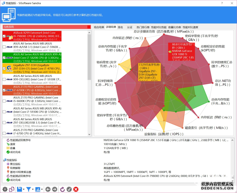The height and width of the screenshot is (193, 237).
Task: Click the purple refresh icon
Action: (63, 189)
